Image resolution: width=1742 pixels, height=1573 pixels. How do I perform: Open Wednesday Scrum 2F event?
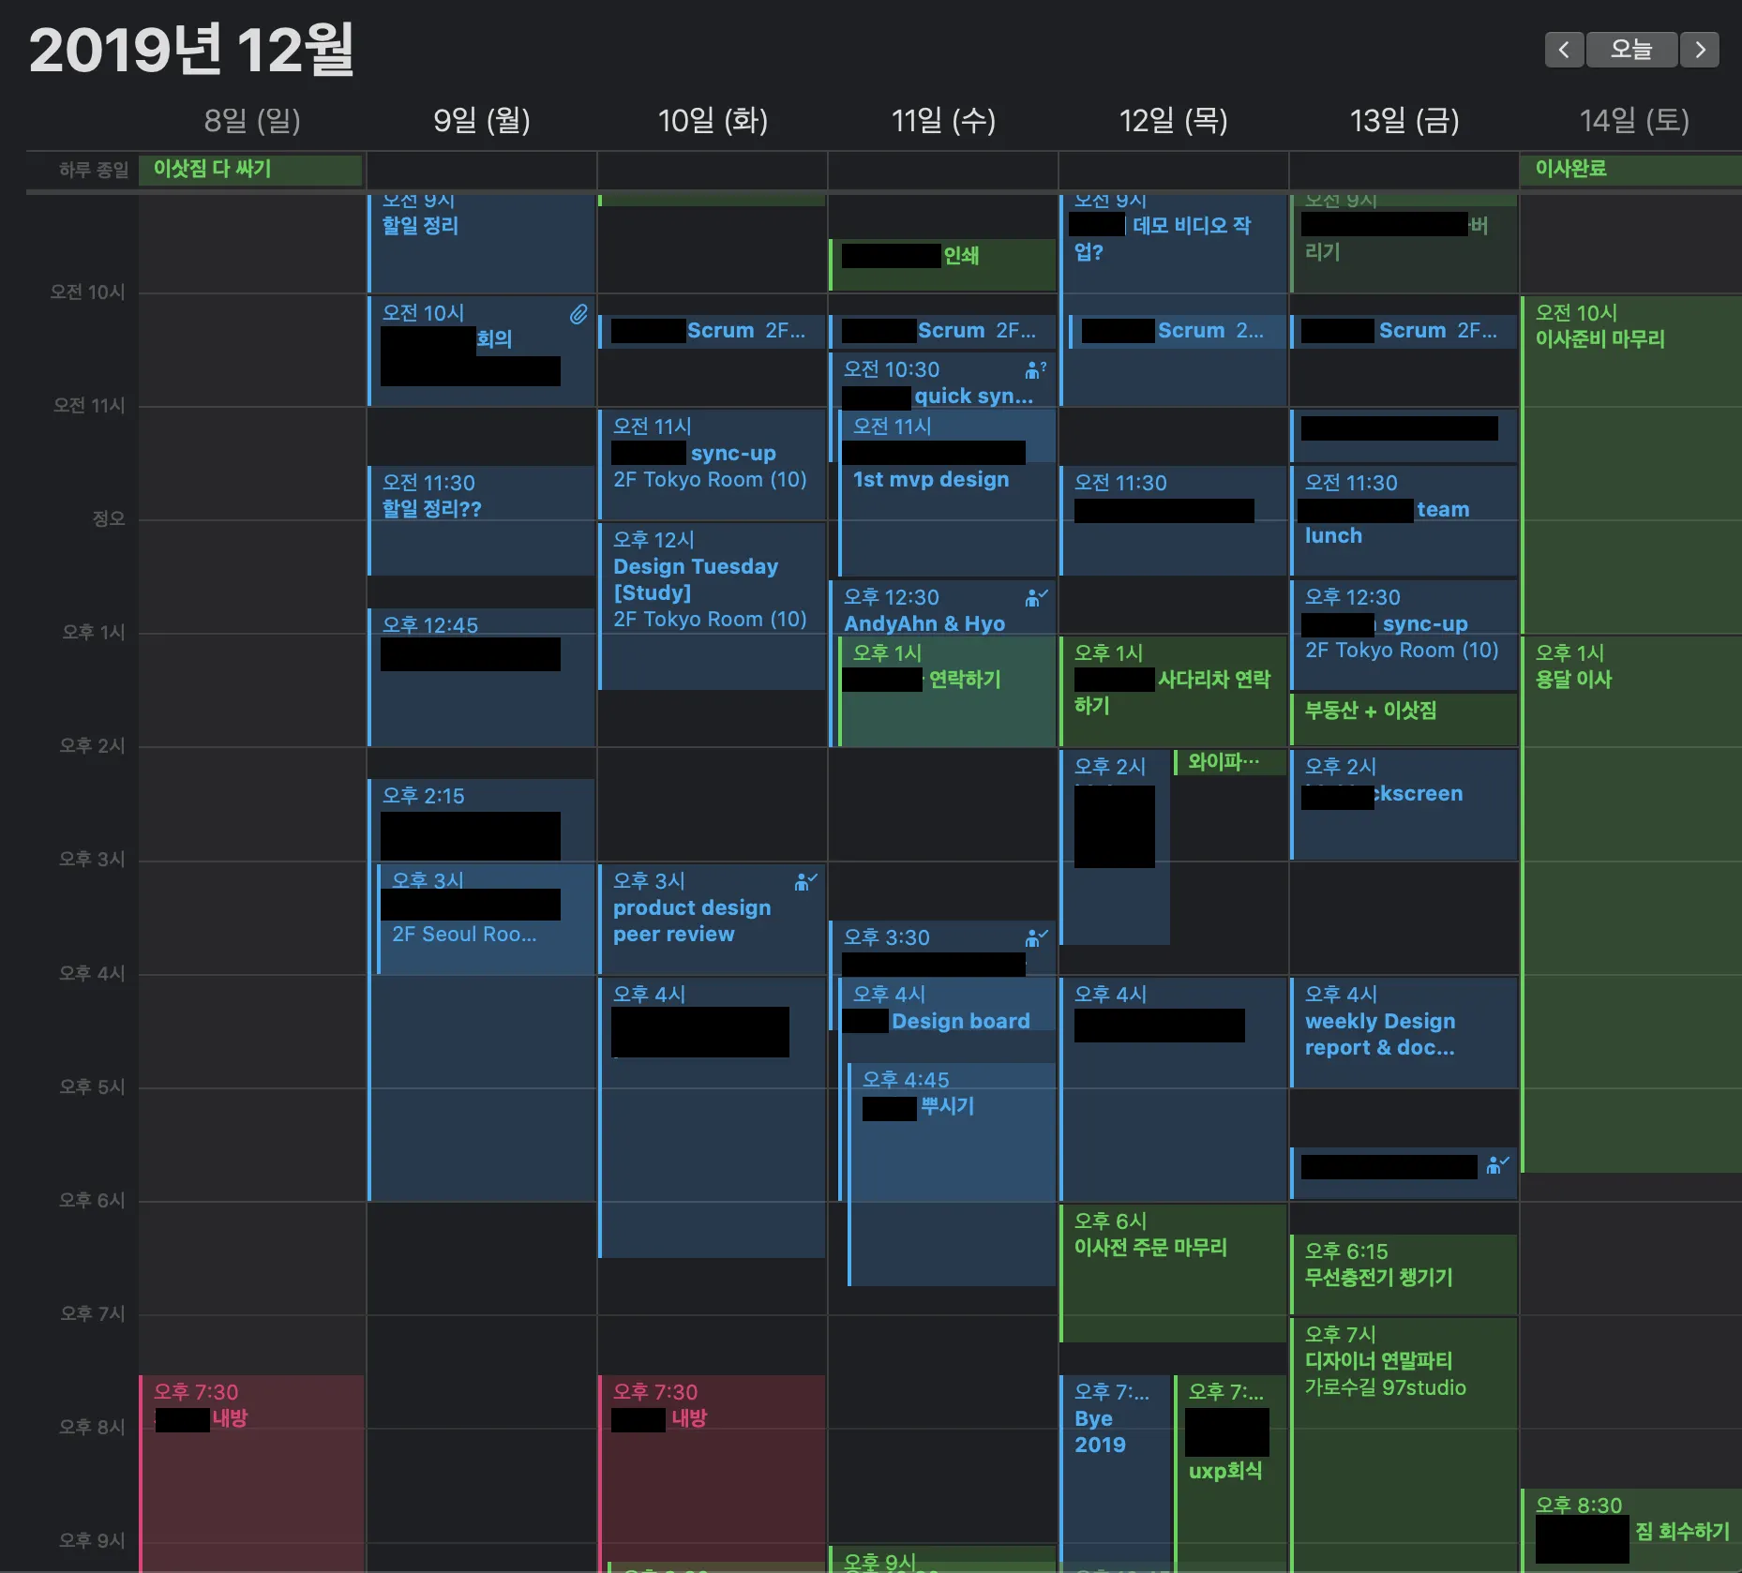pyautogui.click(x=943, y=331)
